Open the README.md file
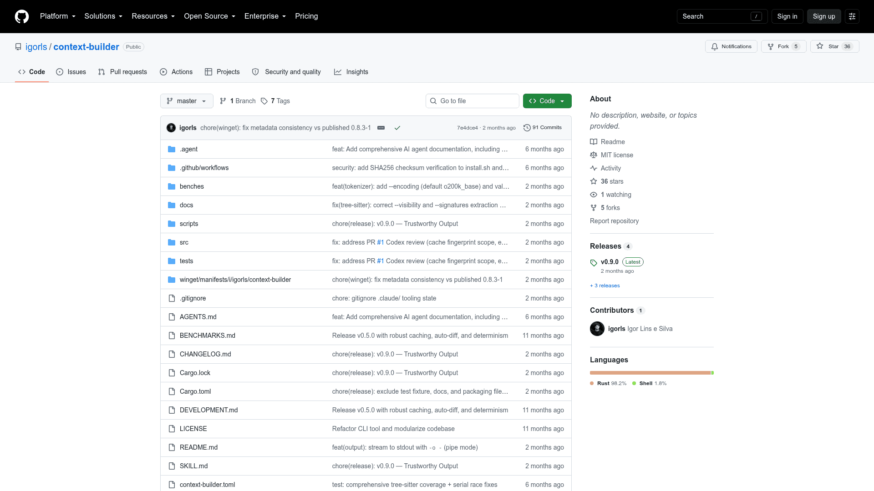 [198, 447]
